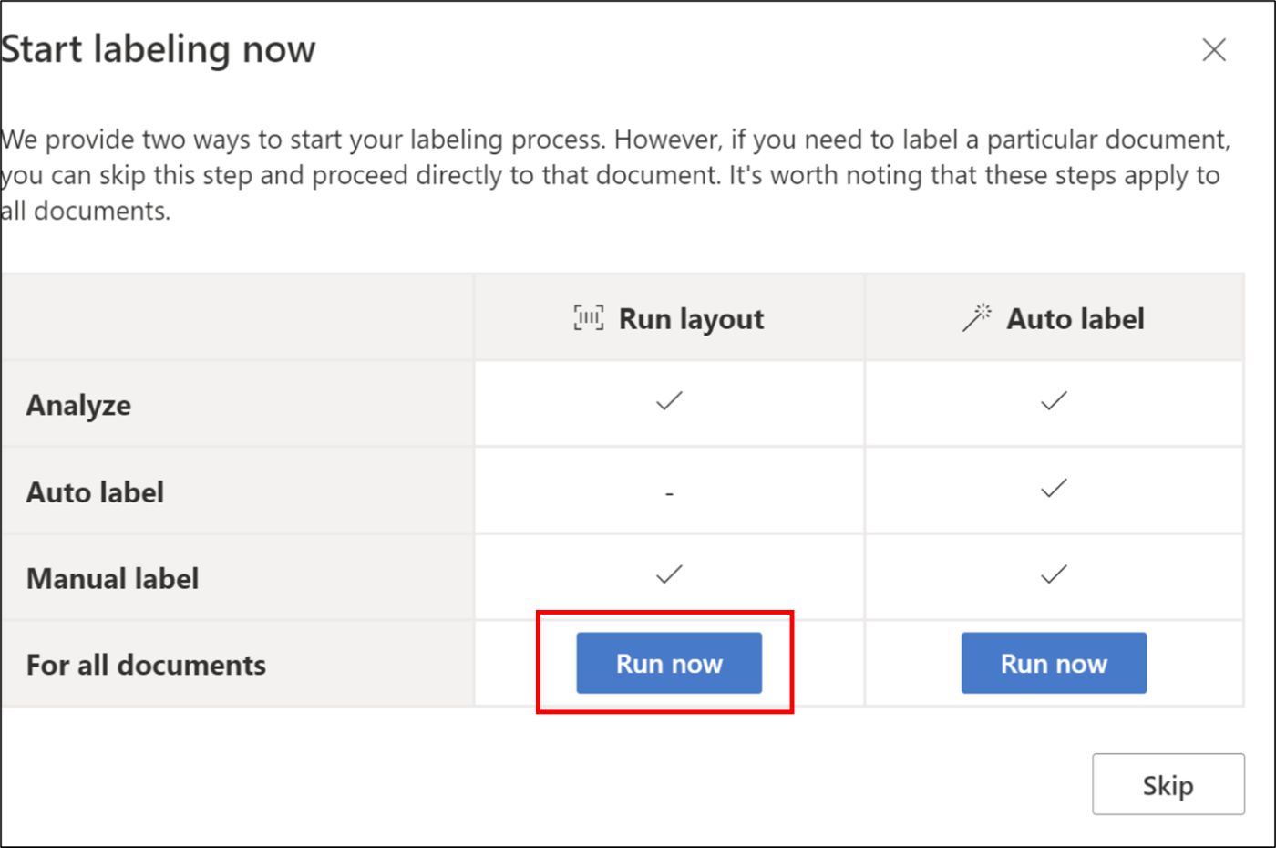Click the Auto label row checkmark icon

click(x=1054, y=489)
